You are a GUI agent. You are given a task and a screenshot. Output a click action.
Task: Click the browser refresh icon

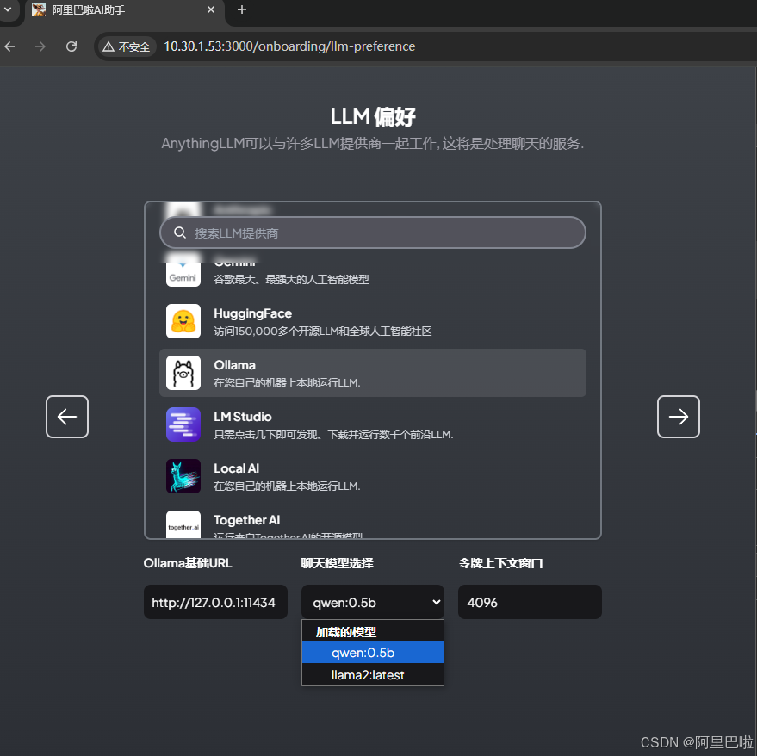71,46
